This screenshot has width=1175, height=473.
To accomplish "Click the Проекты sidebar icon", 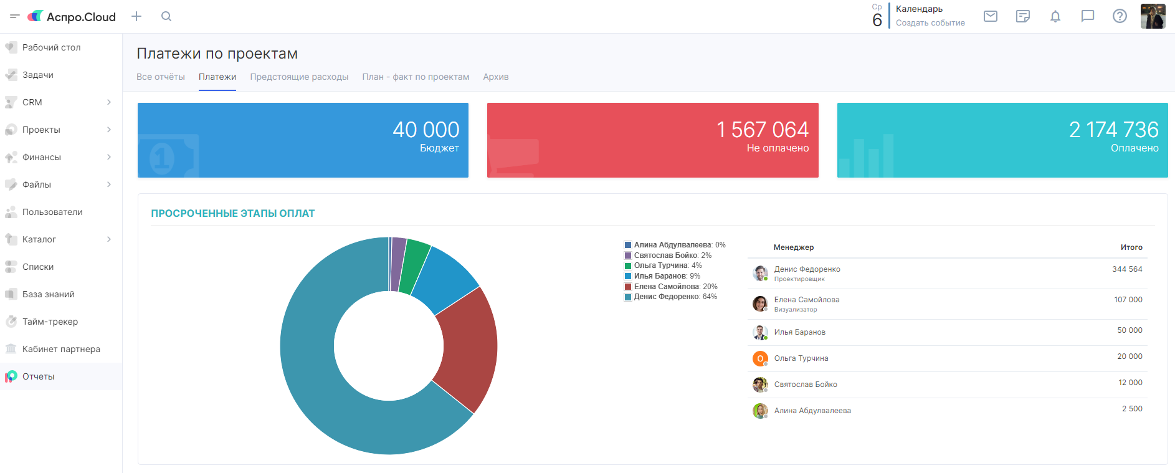I will point(11,130).
